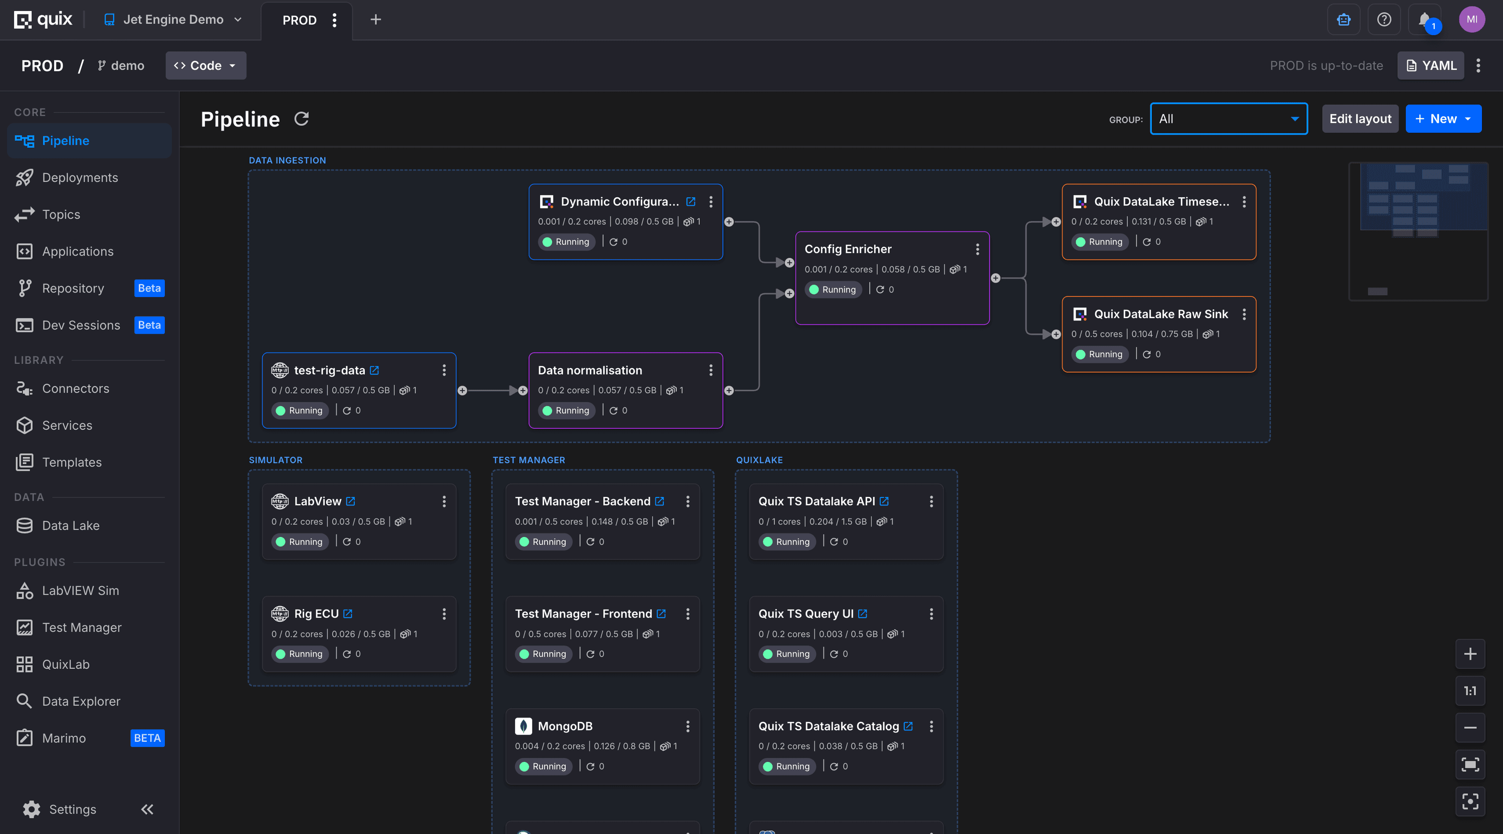Screen dimensions: 1503x834
Task: Open external link for Dynamic Configuration
Action: 691,202
